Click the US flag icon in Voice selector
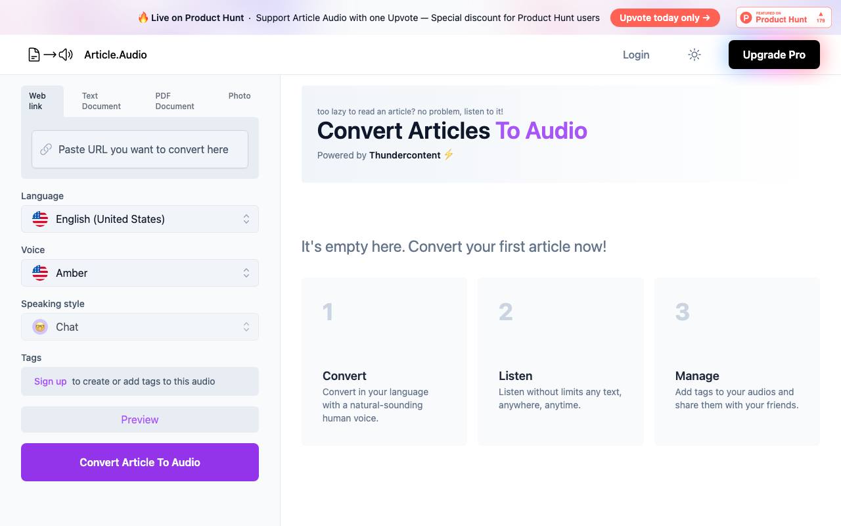The height and width of the screenshot is (526, 841). coord(40,273)
